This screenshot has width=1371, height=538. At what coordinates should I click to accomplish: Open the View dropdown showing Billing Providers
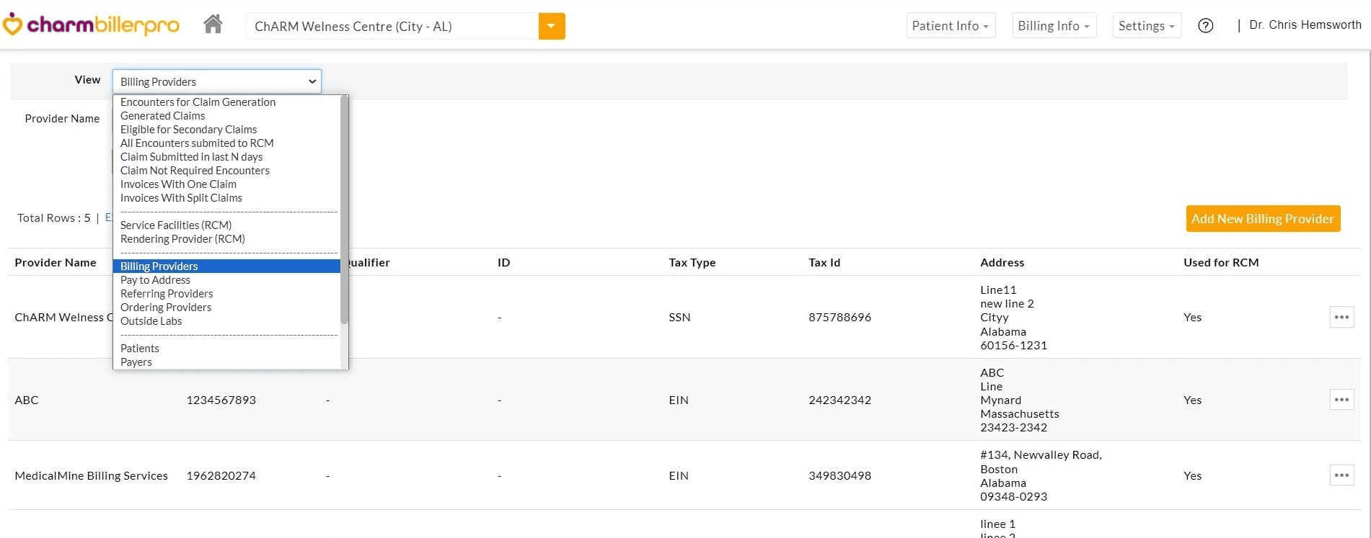[216, 81]
